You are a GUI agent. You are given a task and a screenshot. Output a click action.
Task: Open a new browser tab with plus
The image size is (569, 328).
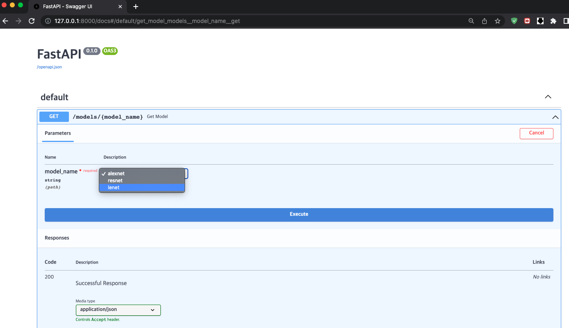click(x=136, y=7)
